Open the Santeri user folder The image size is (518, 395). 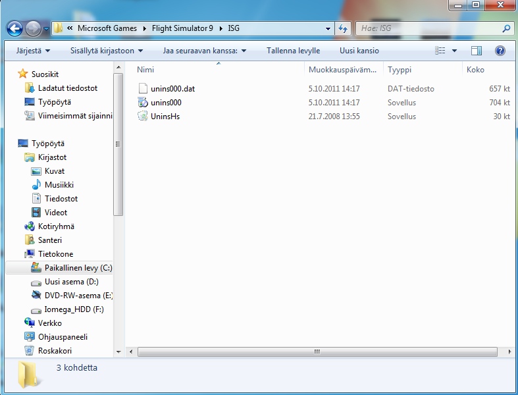click(x=50, y=240)
